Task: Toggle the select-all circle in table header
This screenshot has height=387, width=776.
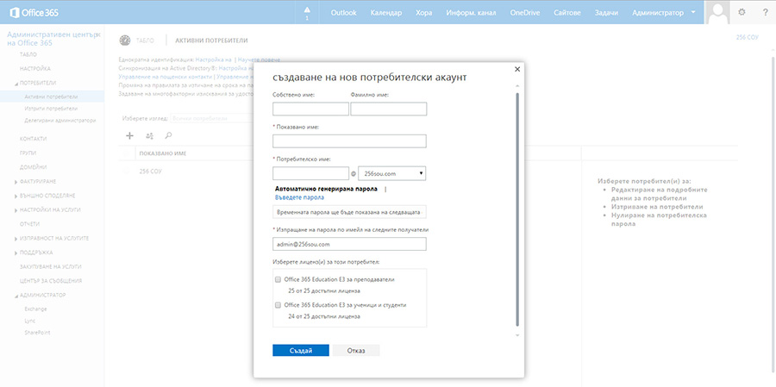Action: [x=127, y=153]
